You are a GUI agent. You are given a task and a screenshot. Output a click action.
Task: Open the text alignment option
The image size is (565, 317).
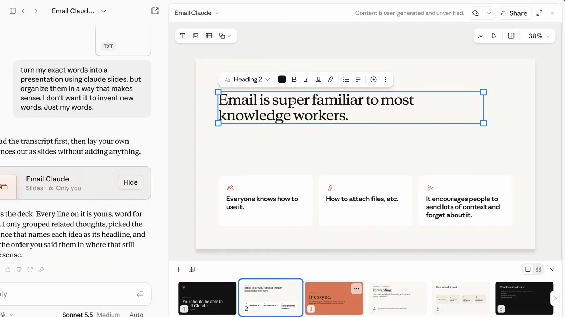pyautogui.click(x=358, y=80)
